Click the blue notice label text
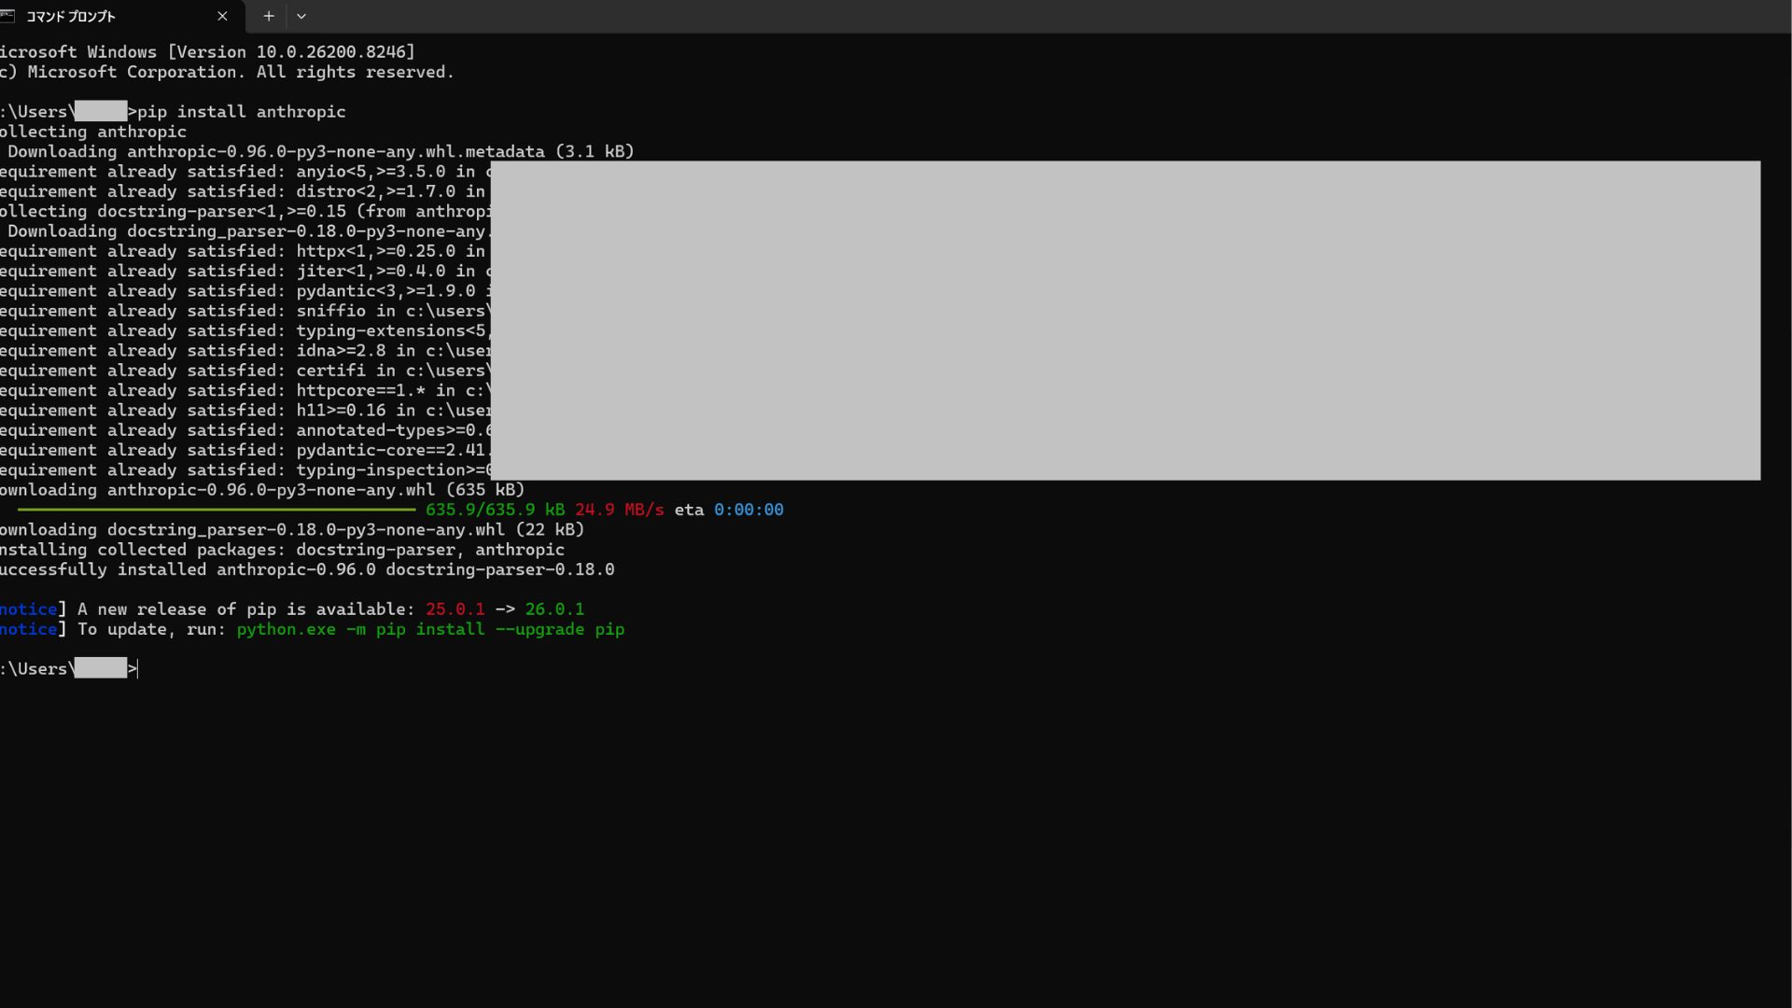Viewport: 1792px width, 1008px height. coord(28,609)
